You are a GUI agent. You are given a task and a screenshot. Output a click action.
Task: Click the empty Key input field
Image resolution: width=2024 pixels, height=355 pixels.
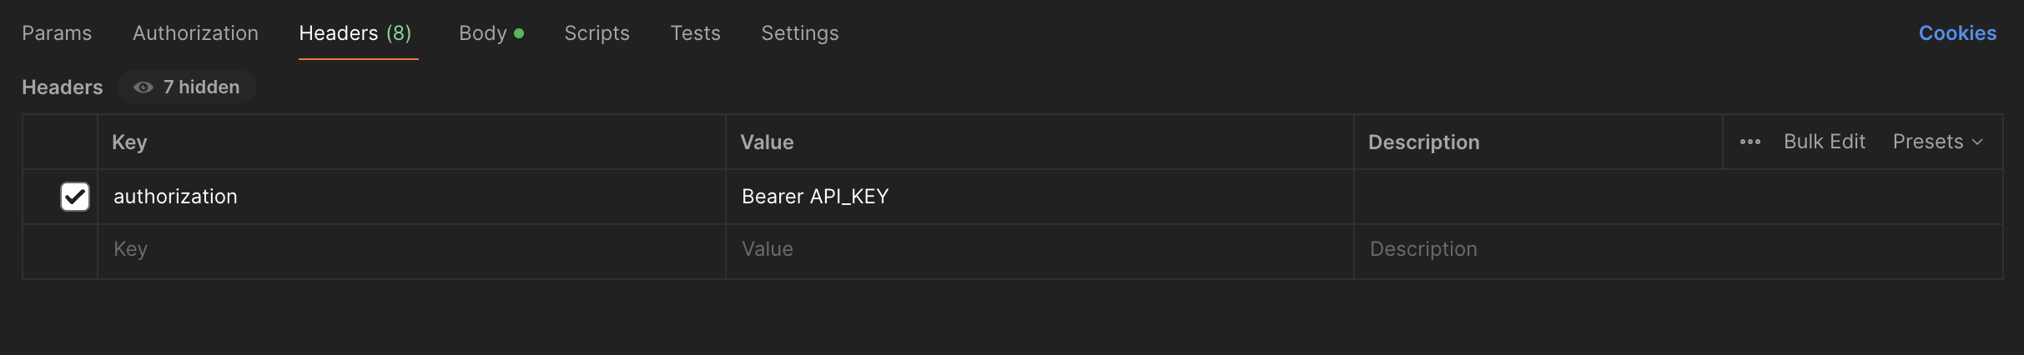pos(411,250)
